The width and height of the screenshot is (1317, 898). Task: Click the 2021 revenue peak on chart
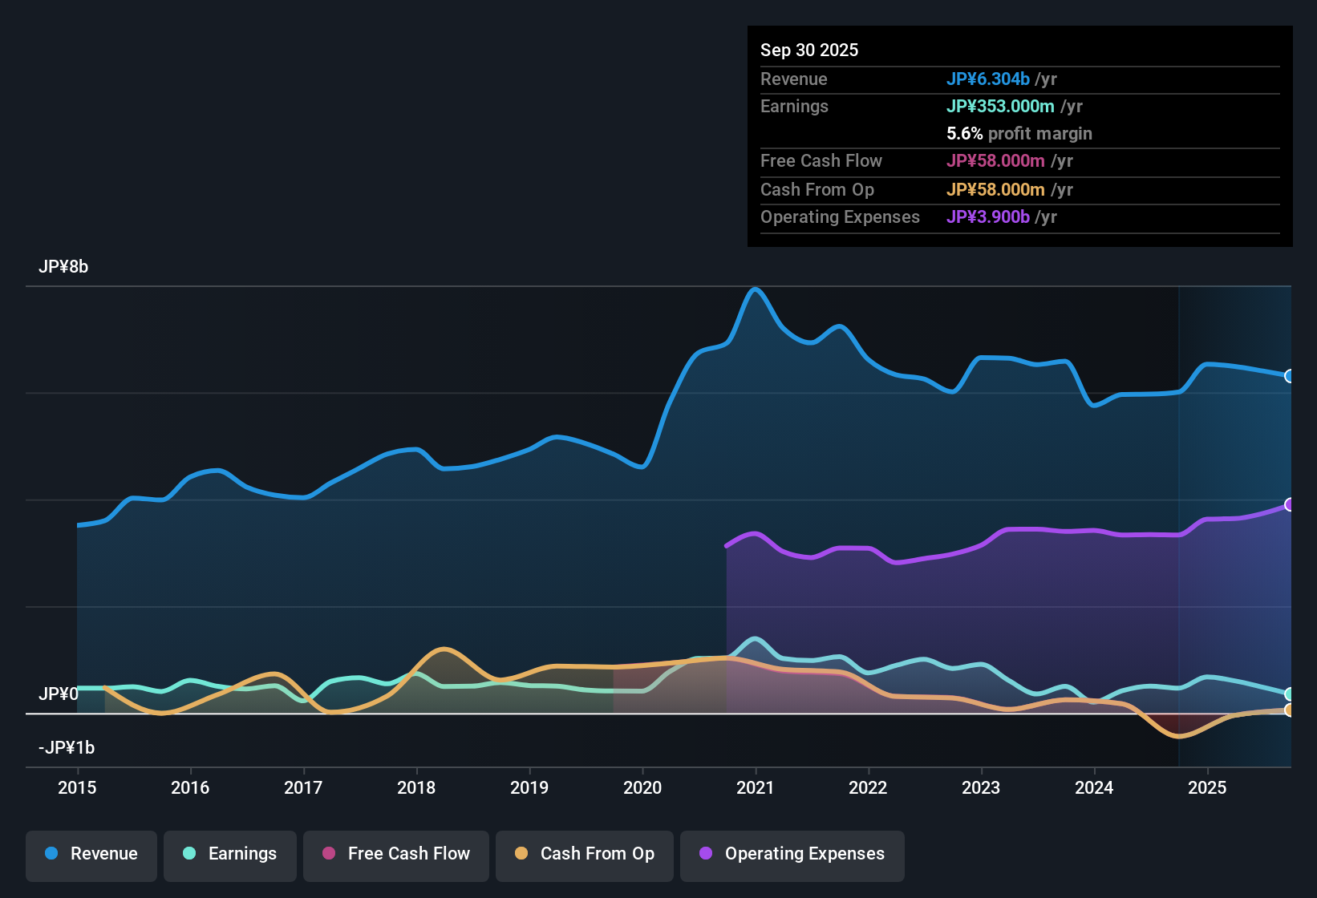[755, 290]
